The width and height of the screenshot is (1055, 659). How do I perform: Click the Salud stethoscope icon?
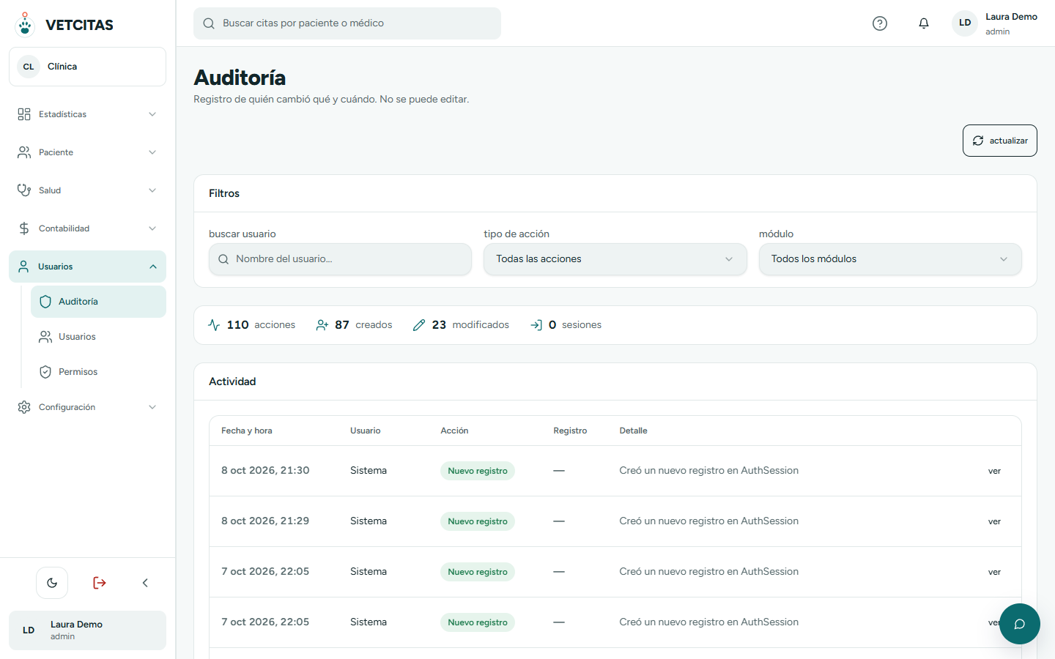pos(24,190)
